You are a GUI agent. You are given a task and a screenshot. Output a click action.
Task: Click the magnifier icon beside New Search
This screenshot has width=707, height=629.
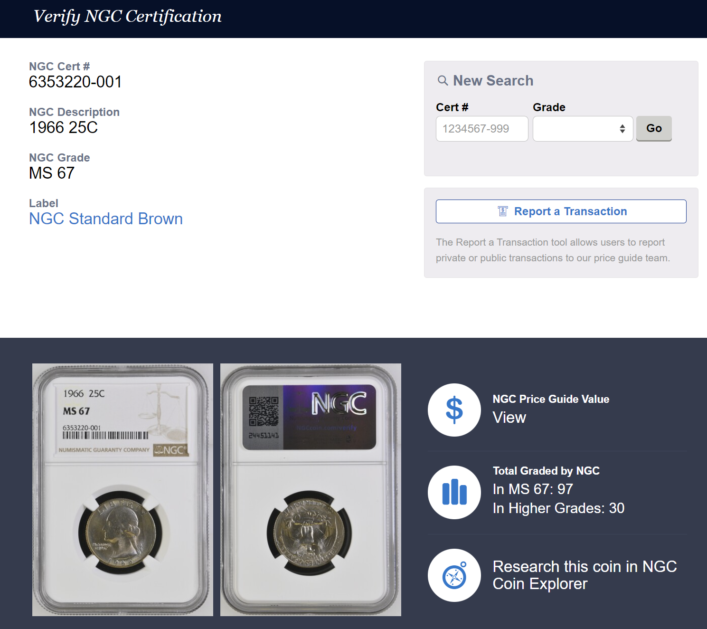pyautogui.click(x=443, y=81)
